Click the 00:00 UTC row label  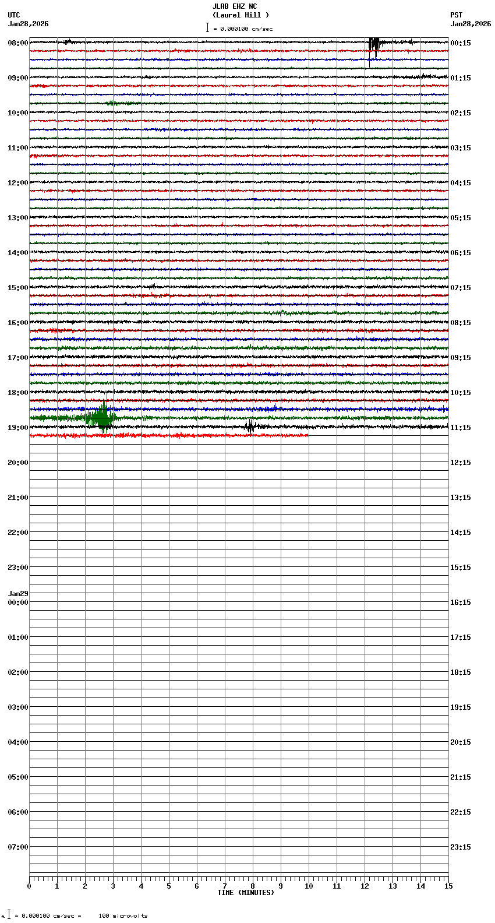coord(18,603)
